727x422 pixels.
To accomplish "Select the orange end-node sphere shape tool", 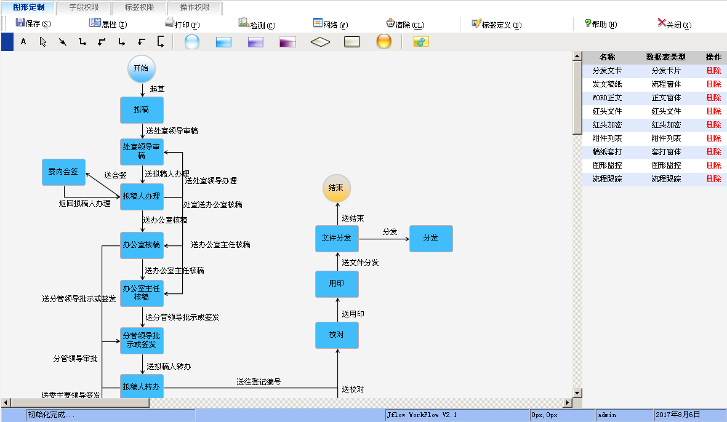I will pos(383,42).
